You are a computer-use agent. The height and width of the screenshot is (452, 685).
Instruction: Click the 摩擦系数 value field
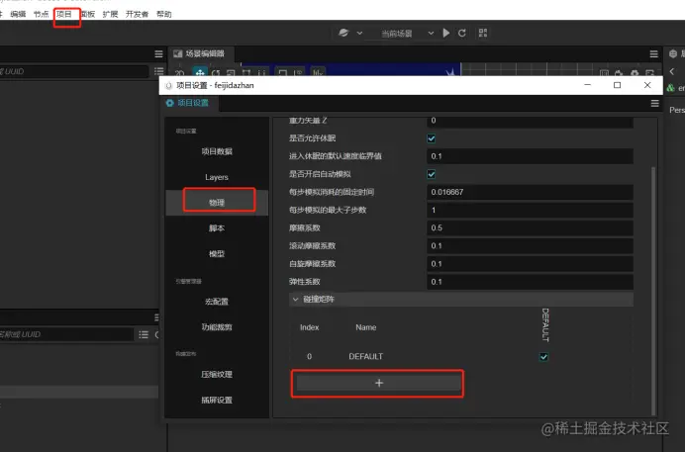[x=530, y=227]
